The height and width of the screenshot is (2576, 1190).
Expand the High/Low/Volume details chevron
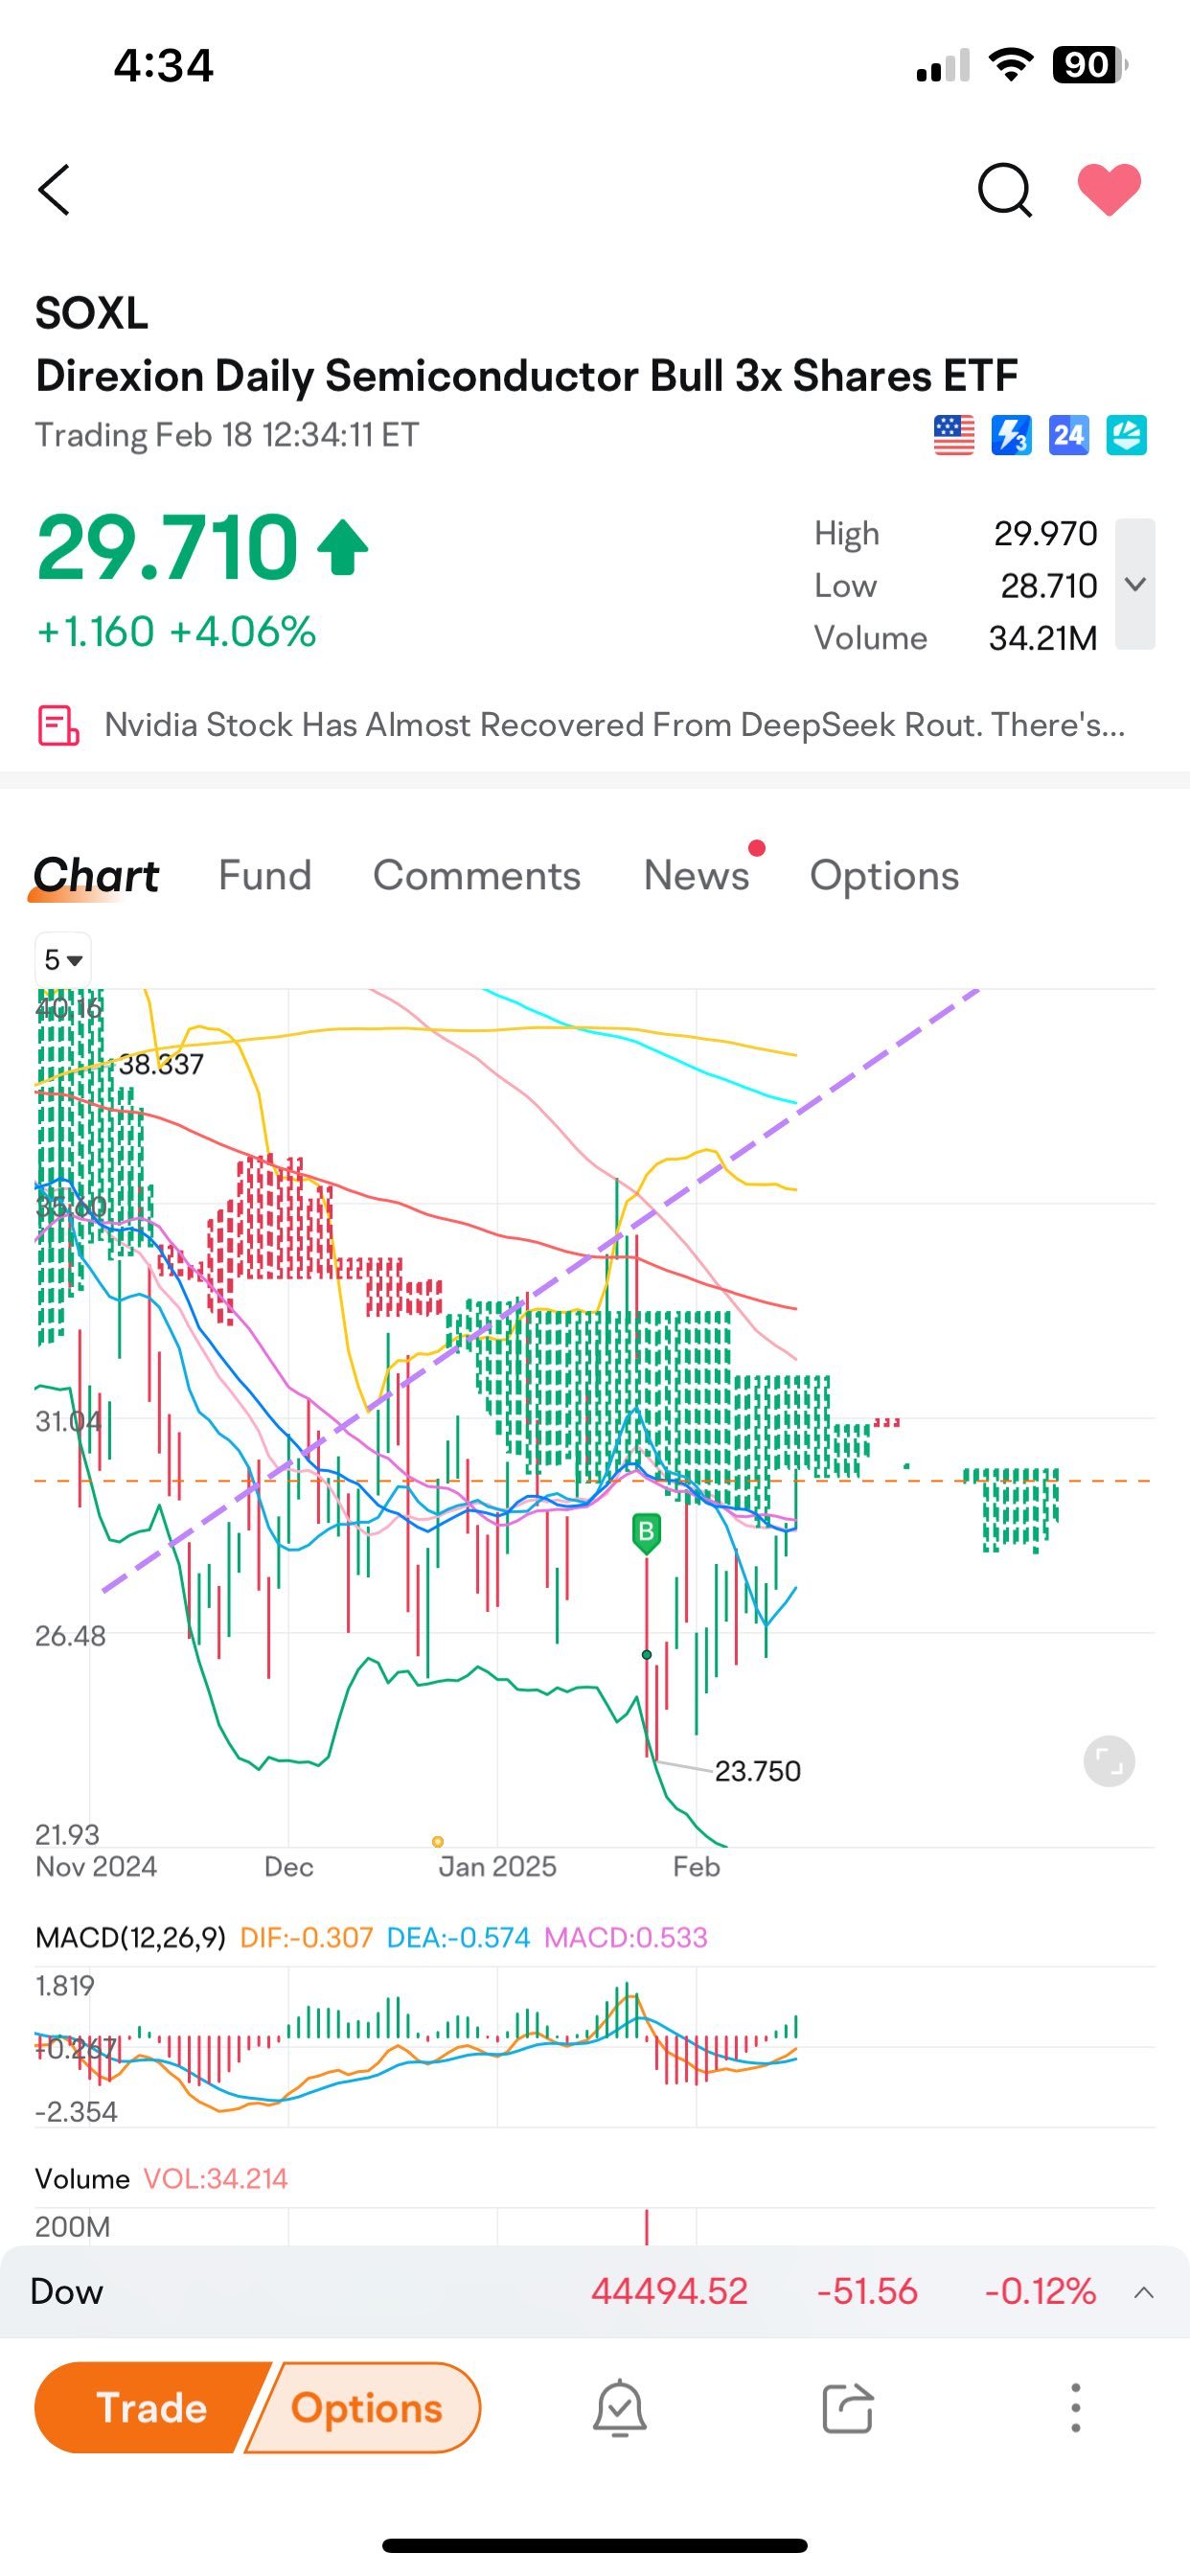point(1135,584)
